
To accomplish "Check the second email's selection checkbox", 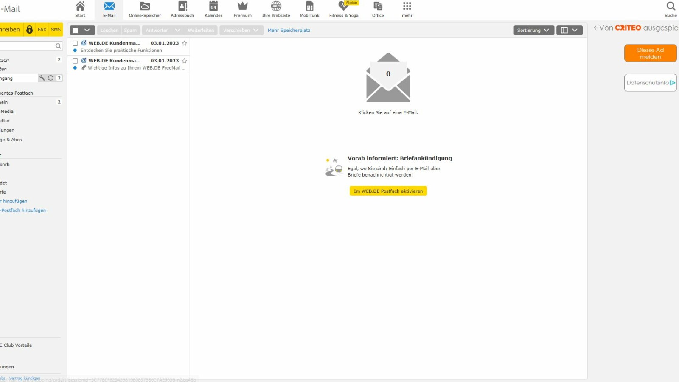I will [x=76, y=60].
